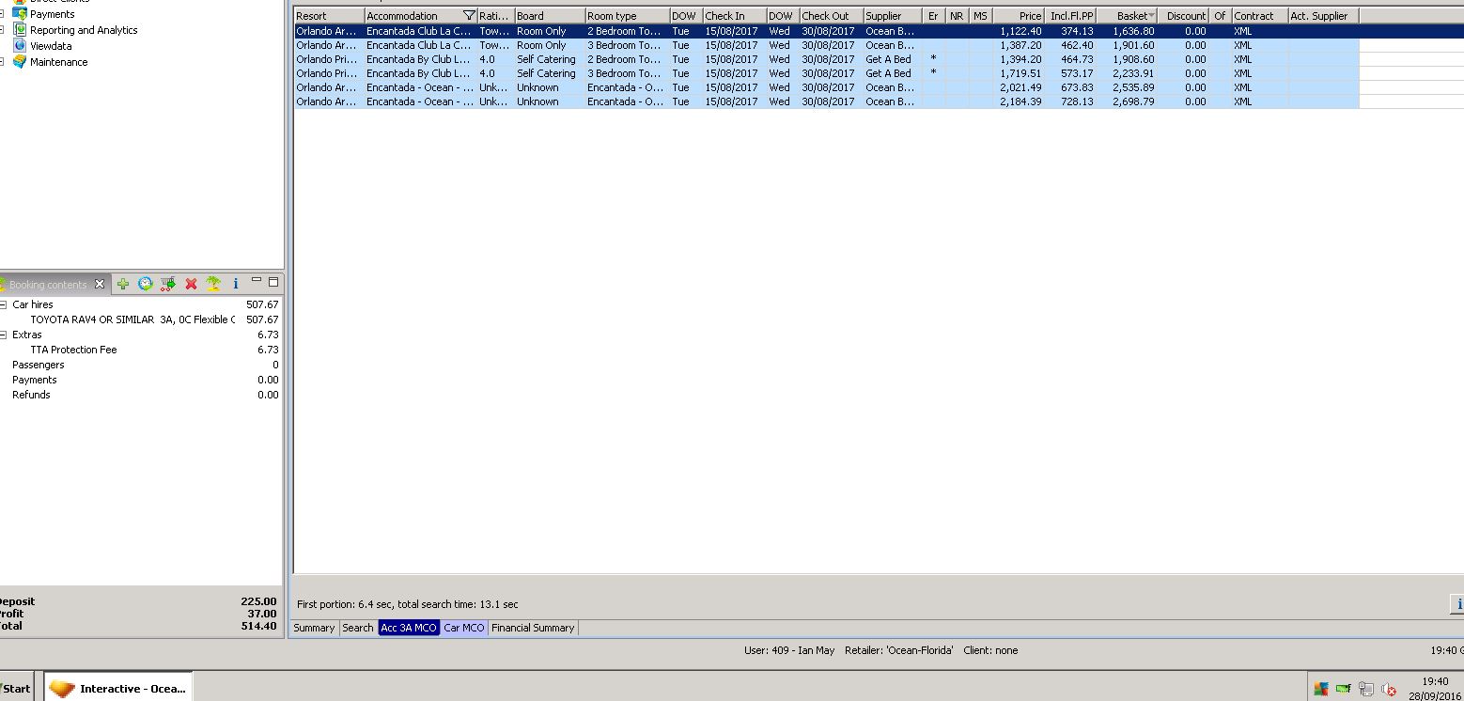Sort by the Discount column header

click(x=1185, y=16)
